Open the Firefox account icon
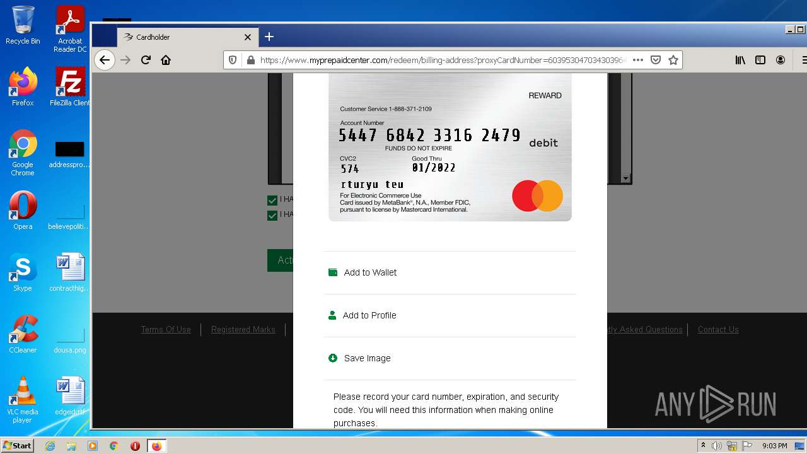 click(x=781, y=60)
